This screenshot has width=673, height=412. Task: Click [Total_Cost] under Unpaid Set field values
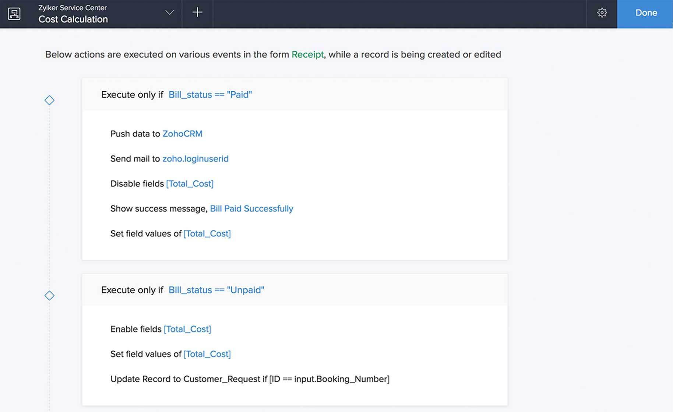(207, 354)
